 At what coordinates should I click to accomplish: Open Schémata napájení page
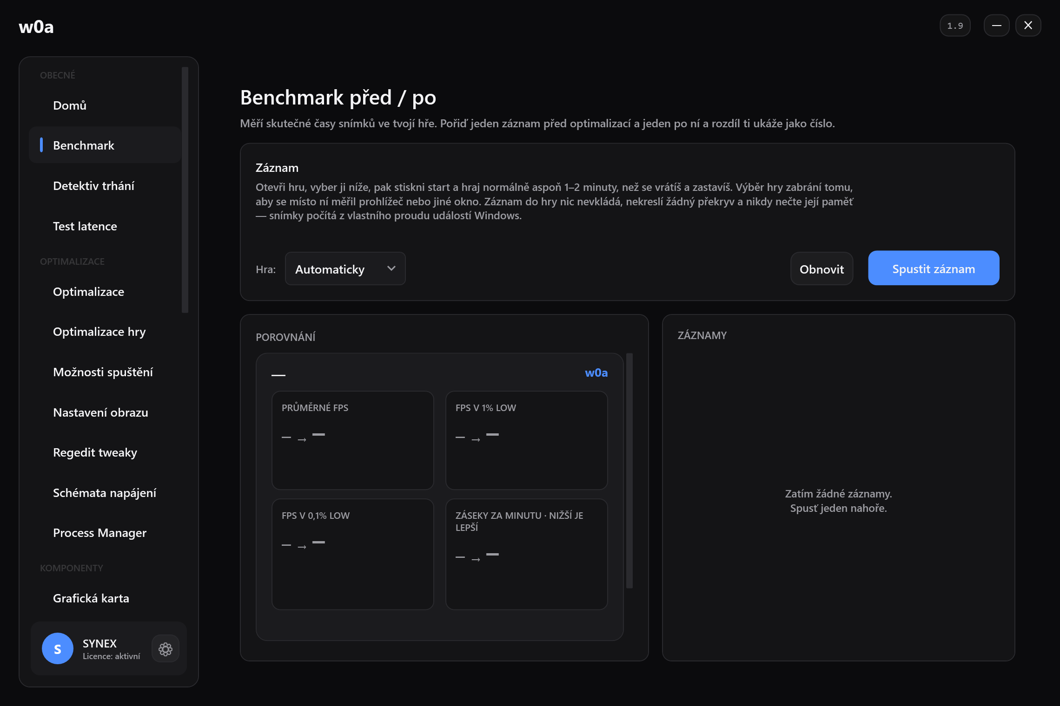coord(105,492)
